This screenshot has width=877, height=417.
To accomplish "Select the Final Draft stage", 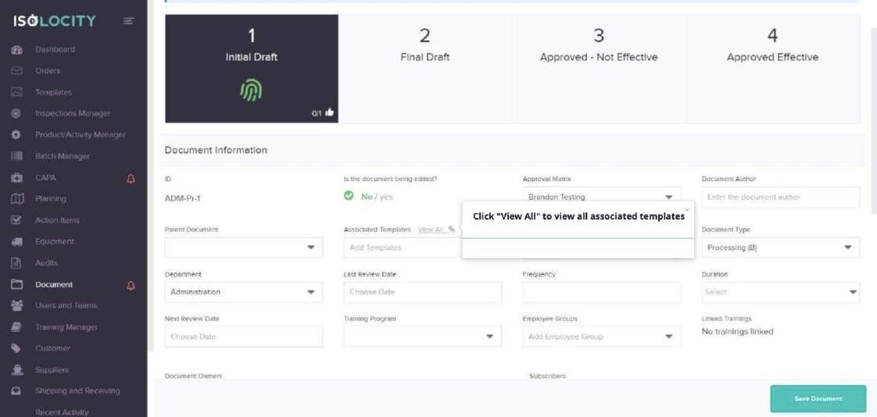I will tap(425, 69).
